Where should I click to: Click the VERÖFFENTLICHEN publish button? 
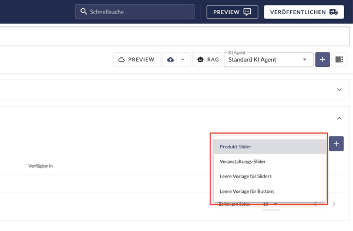[x=304, y=12]
